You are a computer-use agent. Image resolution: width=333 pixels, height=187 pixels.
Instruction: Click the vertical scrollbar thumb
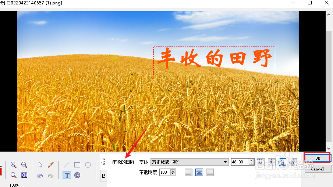(x=329, y=86)
